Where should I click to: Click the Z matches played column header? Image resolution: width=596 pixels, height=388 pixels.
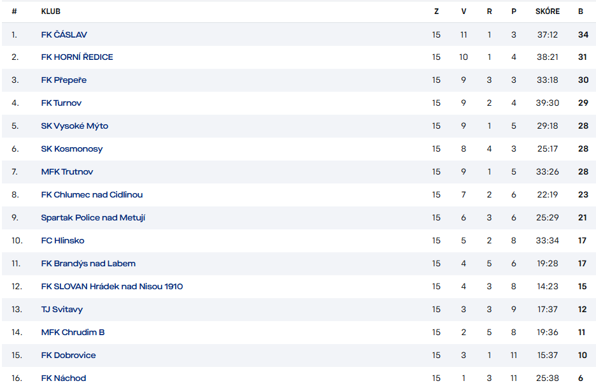point(436,11)
